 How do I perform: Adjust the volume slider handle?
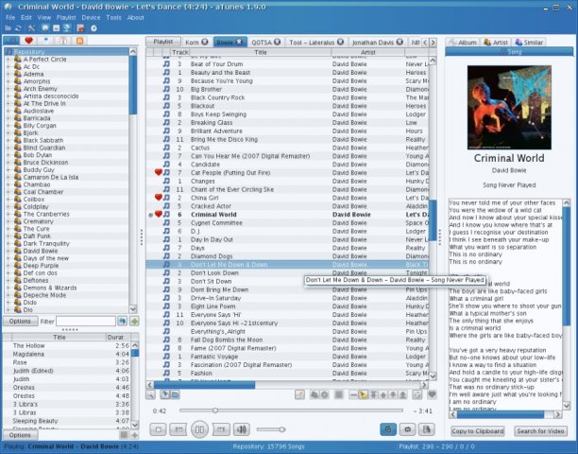coord(282,429)
